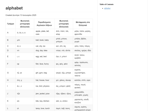Click the cell 'ball, book, baby'
Viewport: 148px width, 111px height.
44,40
